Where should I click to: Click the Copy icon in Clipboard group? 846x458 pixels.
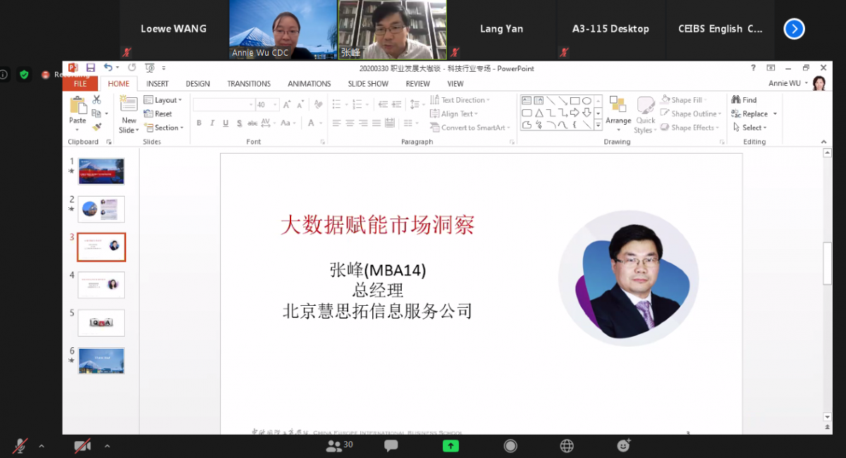point(96,113)
